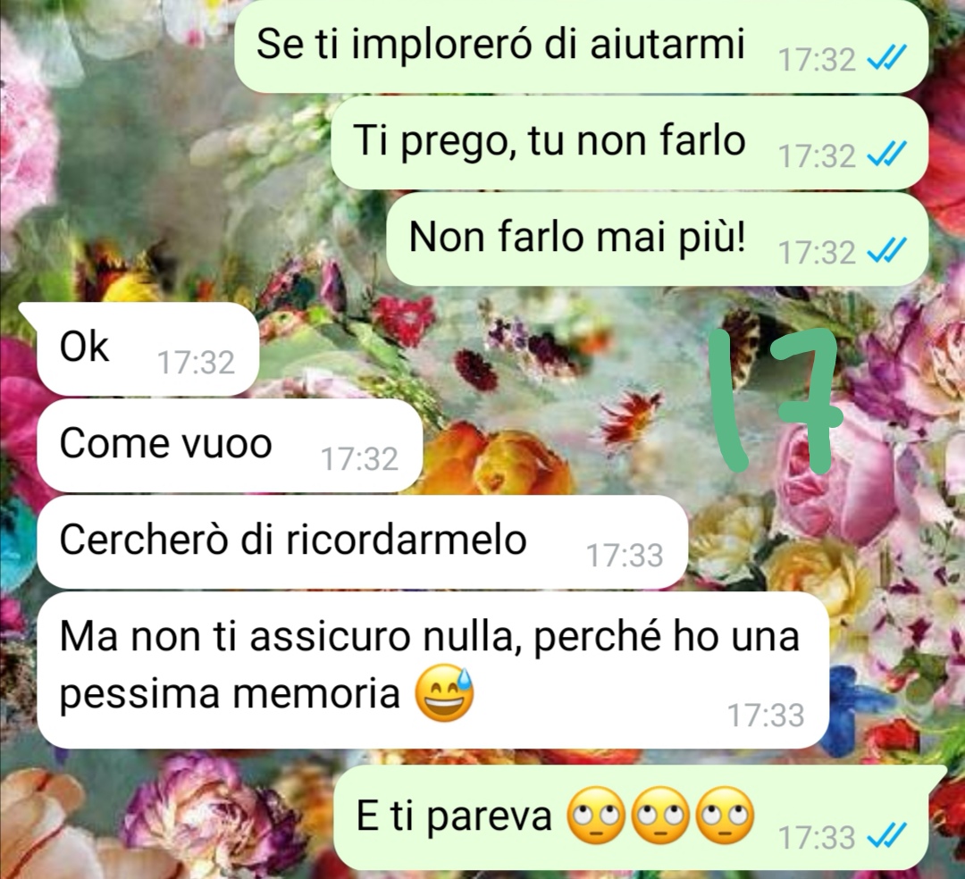Tap the 'Come vuoo' message bubble
Viewport: 965px width, 879px height.
230,446
